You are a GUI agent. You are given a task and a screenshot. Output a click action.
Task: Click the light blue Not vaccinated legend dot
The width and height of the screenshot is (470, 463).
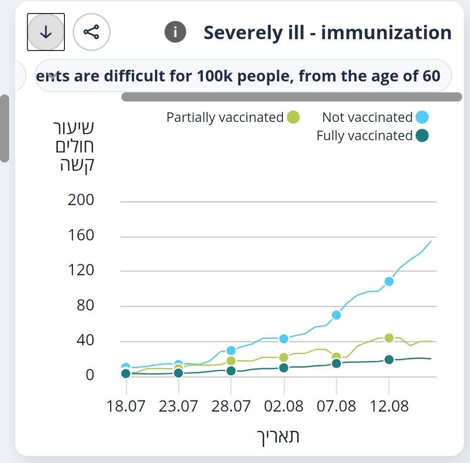[x=422, y=118]
